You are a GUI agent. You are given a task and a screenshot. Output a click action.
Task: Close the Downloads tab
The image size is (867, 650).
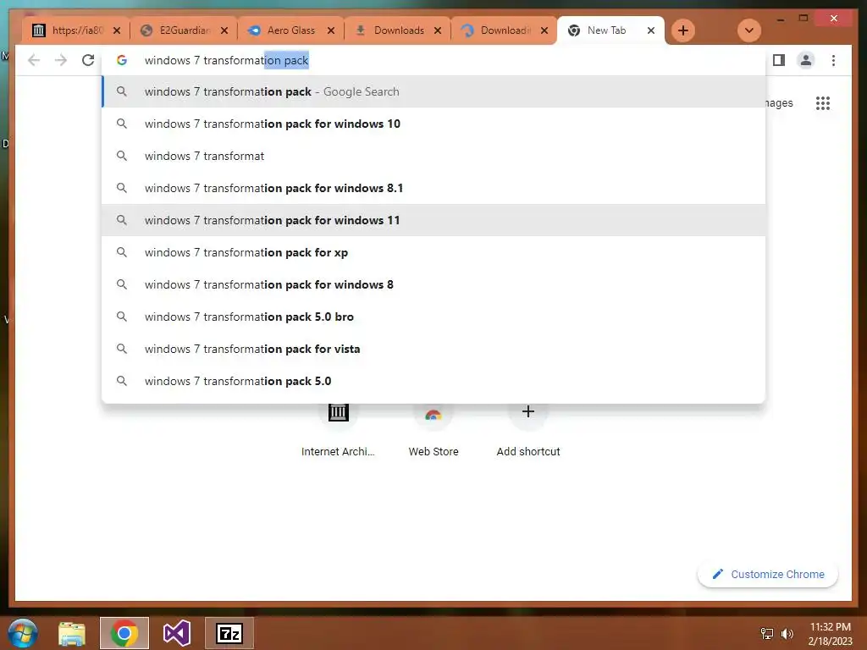[438, 30]
